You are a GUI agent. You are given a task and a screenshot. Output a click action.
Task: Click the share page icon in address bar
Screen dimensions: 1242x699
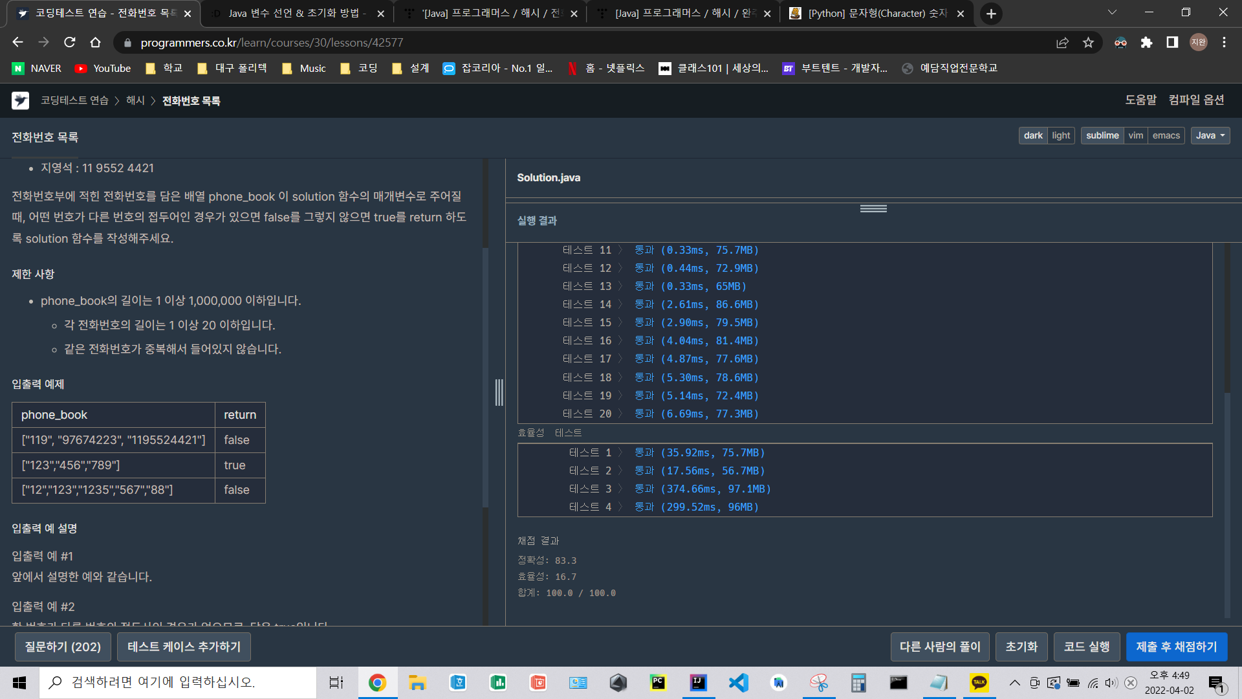pos(1062,43)
